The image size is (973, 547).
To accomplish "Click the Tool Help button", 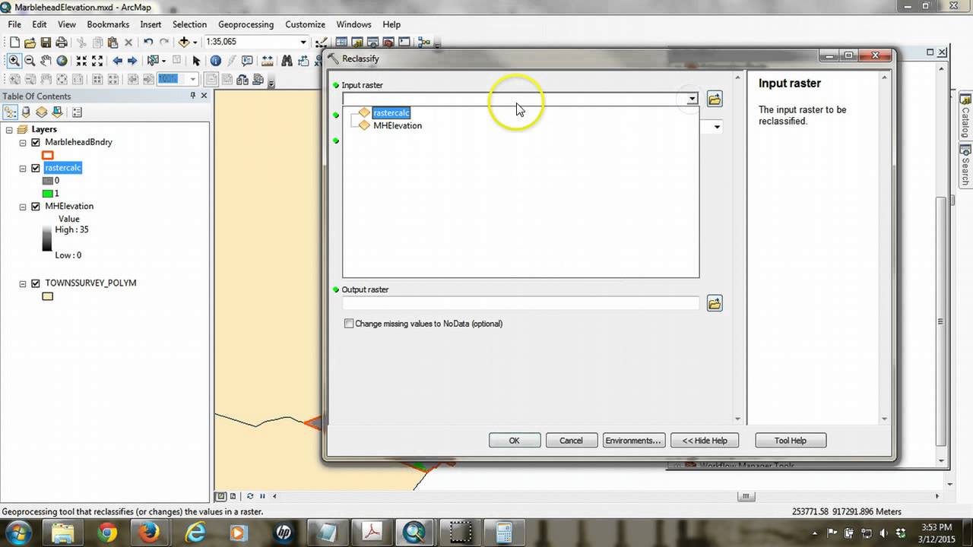I will point(791,441).
